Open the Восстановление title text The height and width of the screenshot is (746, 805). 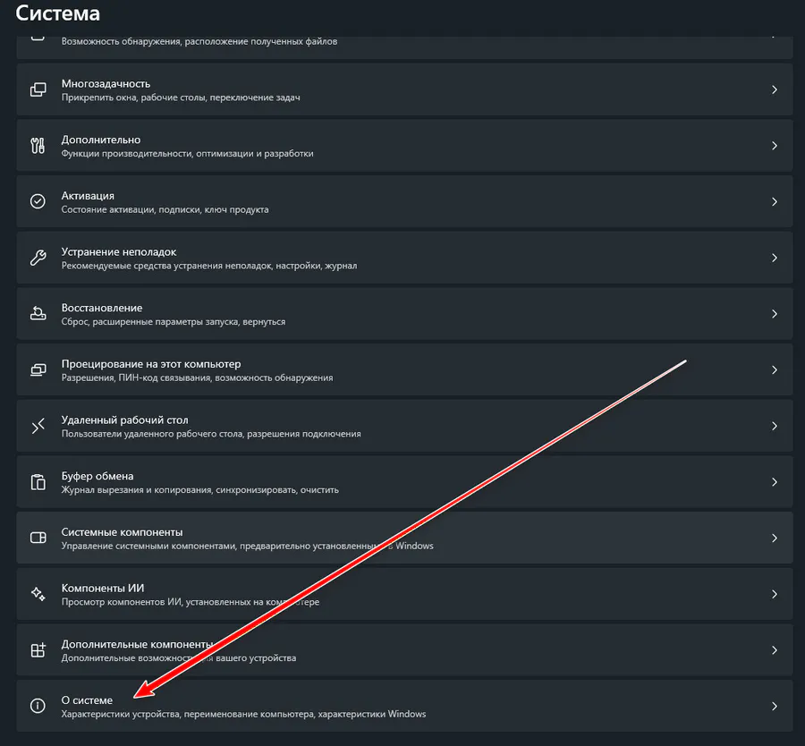tap(102, 308)
